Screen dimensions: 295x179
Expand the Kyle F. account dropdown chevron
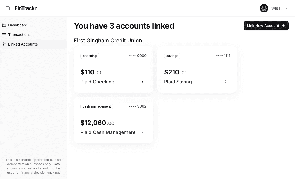pos(287,8)
